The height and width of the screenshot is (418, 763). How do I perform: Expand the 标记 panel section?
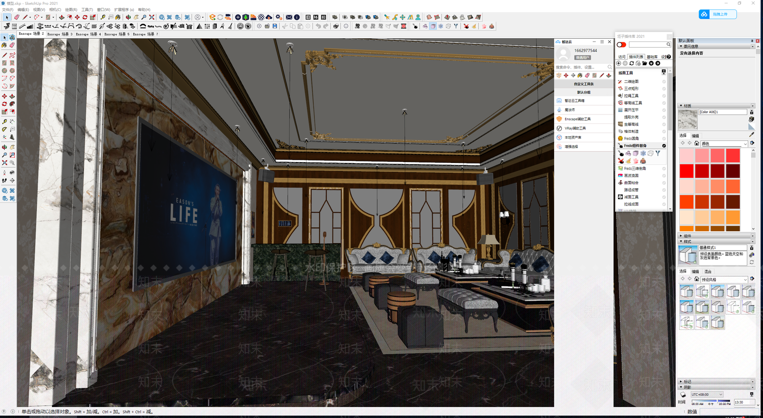pos(716,382)
